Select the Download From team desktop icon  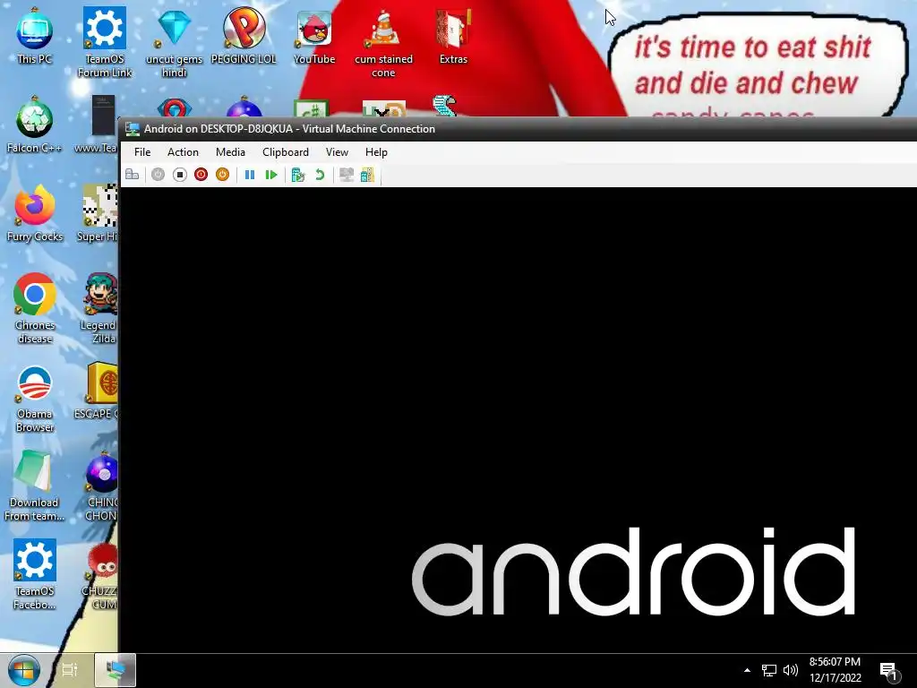tap(34, 486)
